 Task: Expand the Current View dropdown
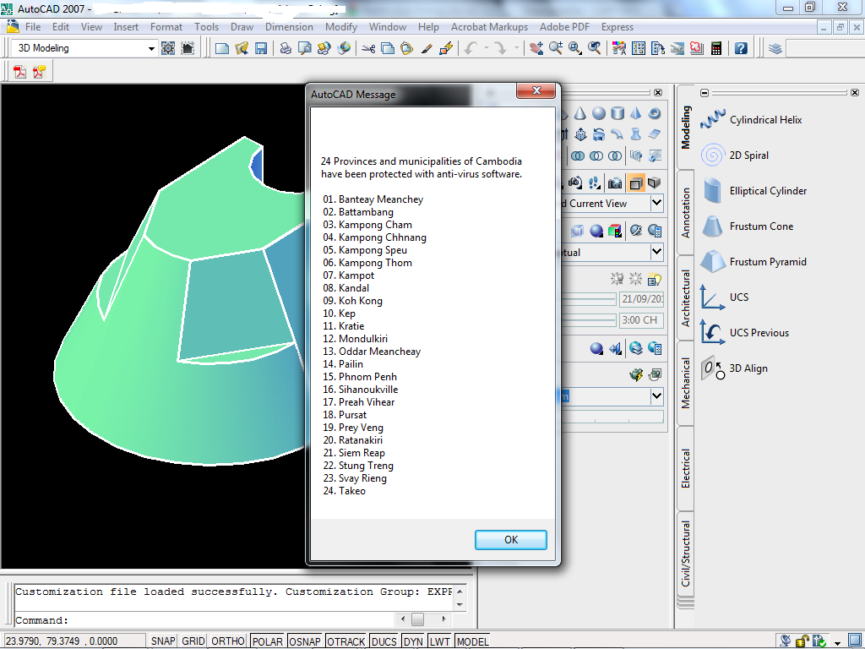pos(656,203)
